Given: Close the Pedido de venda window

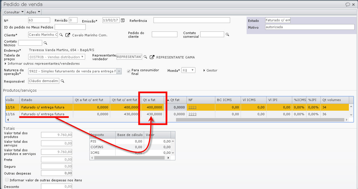Looking at the screenshot, I should point(353,4).
